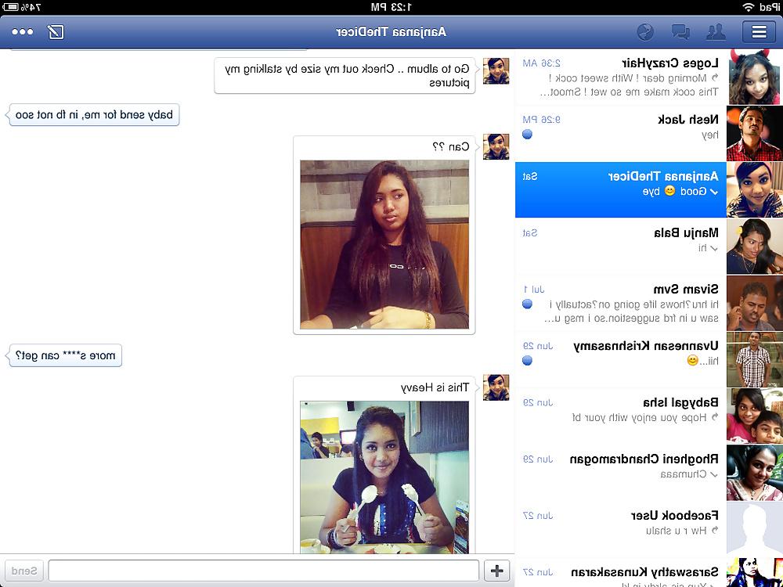This screenshot has height=587, width=783.
Task: Open the hamburger menu button
Action: click(759, 32)
